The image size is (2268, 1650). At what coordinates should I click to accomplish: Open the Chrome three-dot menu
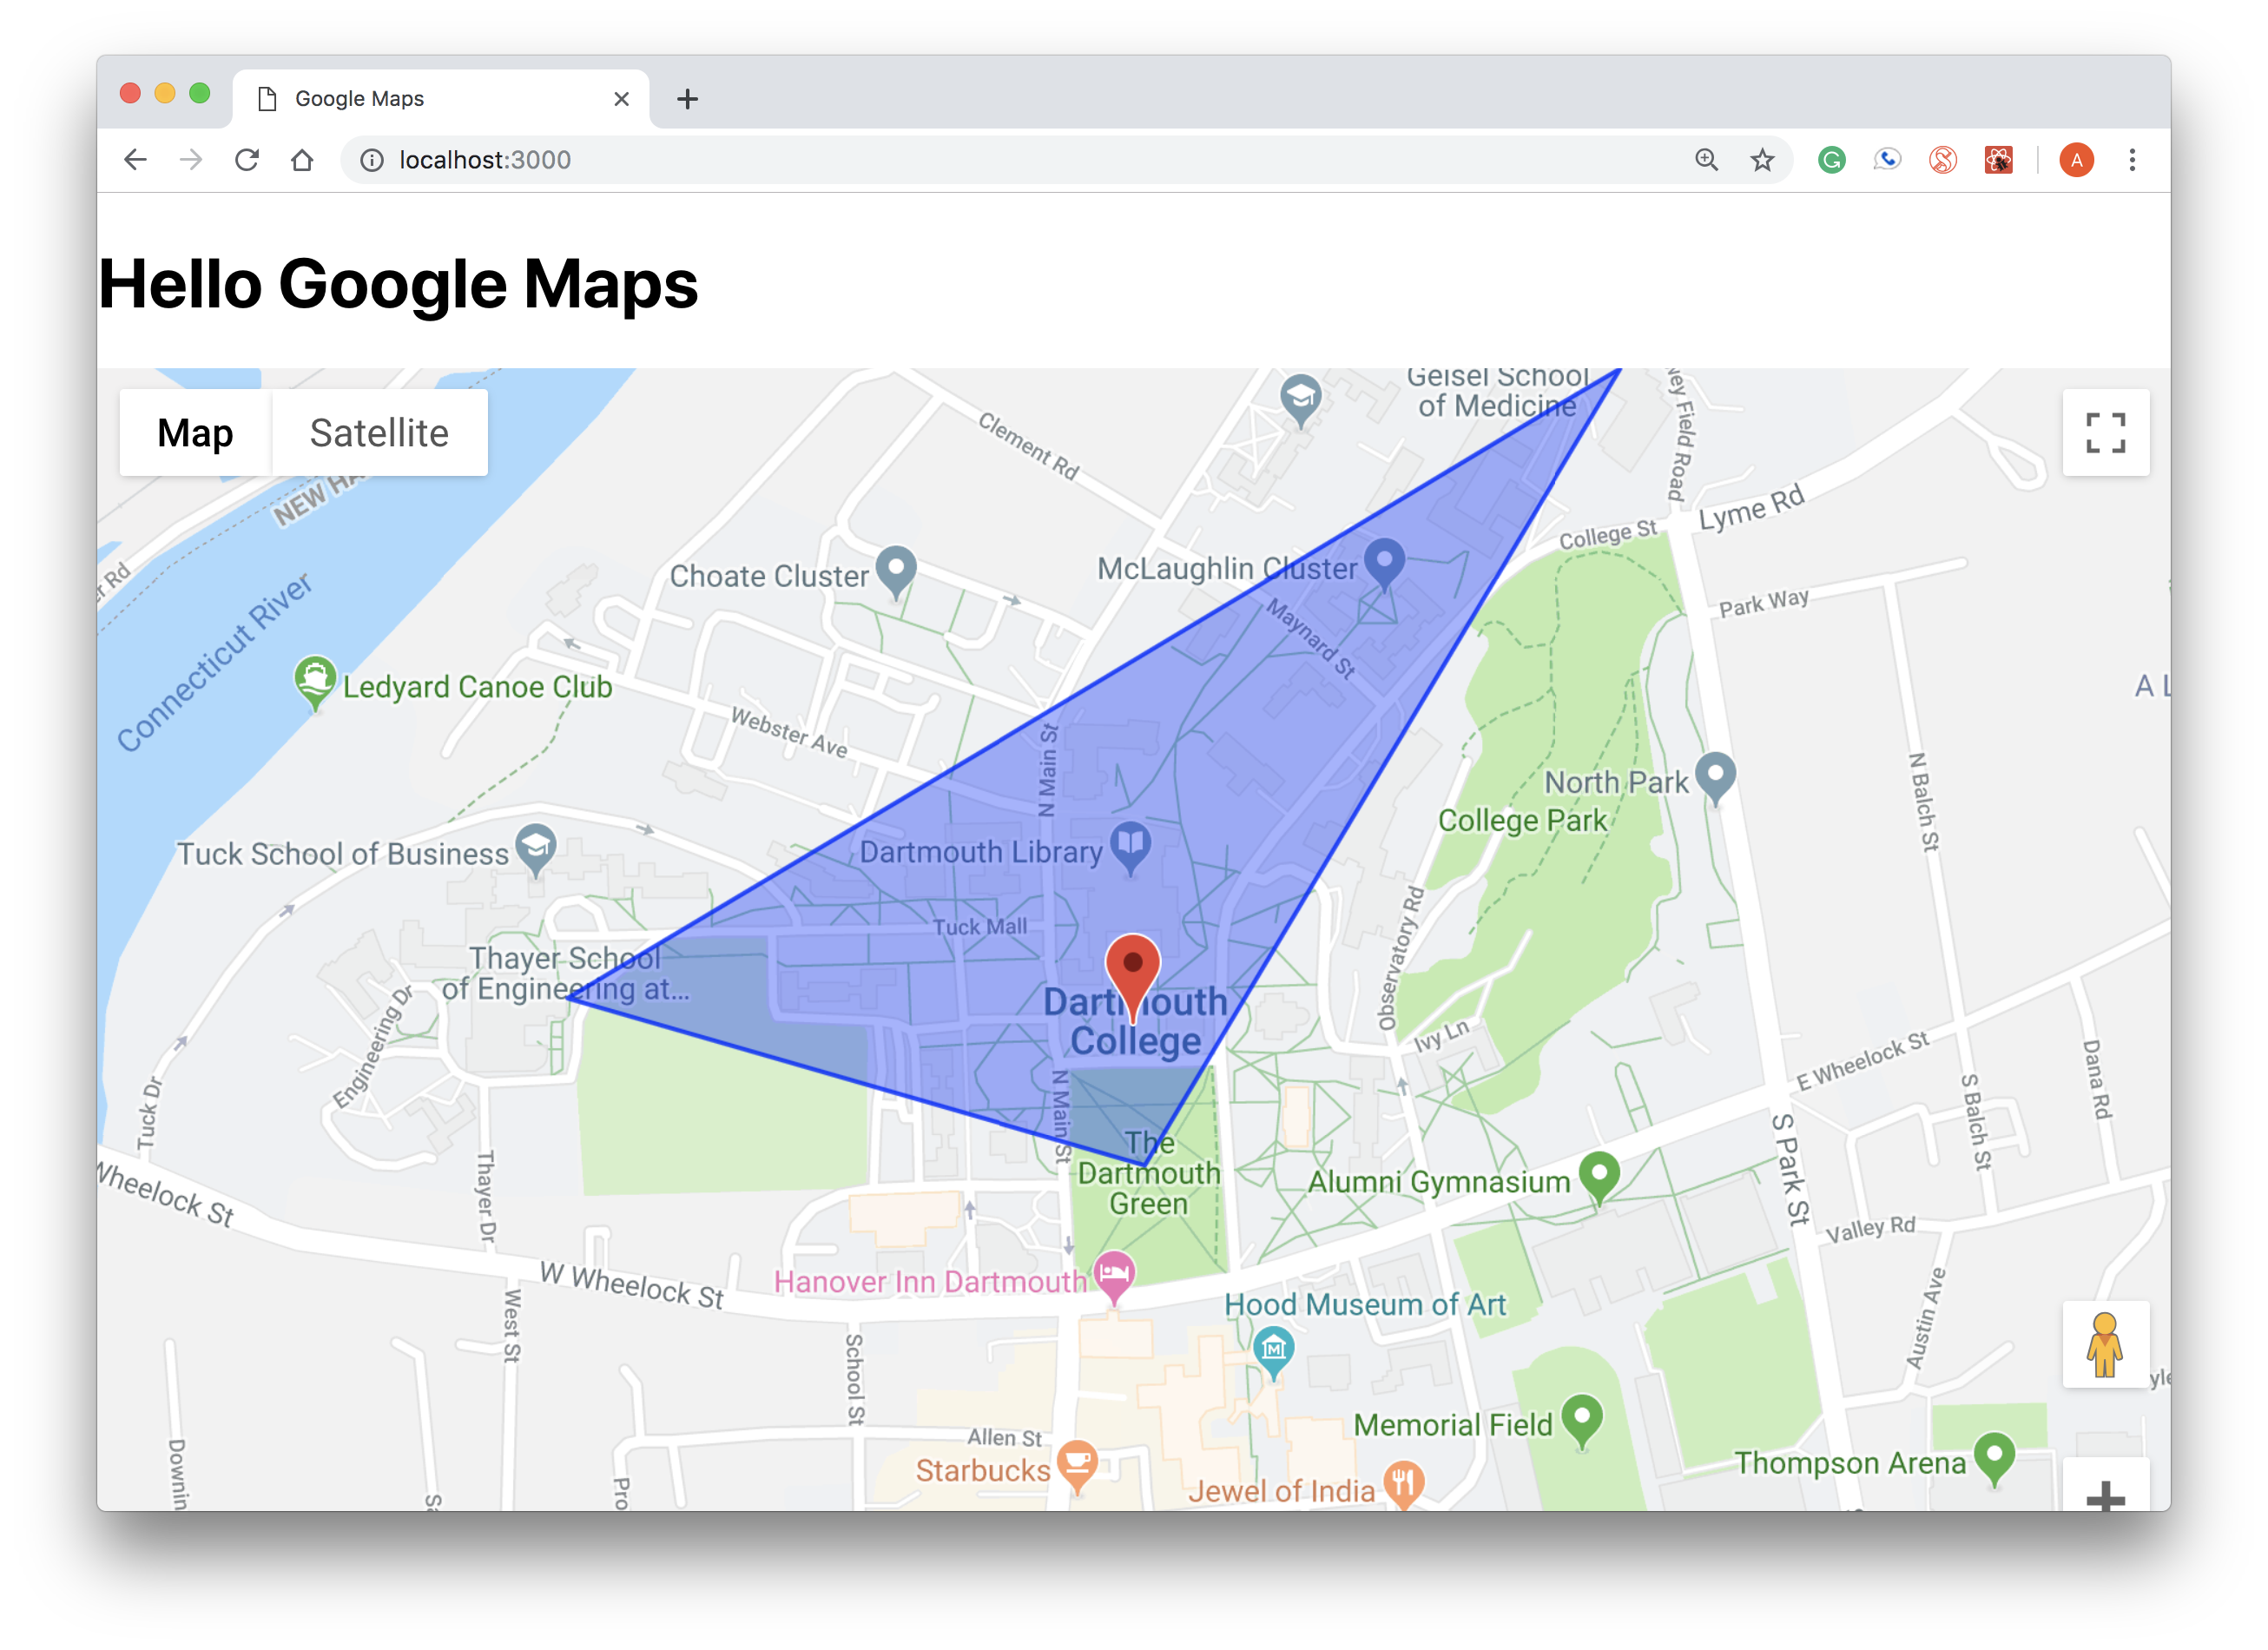pos(2132,160)
